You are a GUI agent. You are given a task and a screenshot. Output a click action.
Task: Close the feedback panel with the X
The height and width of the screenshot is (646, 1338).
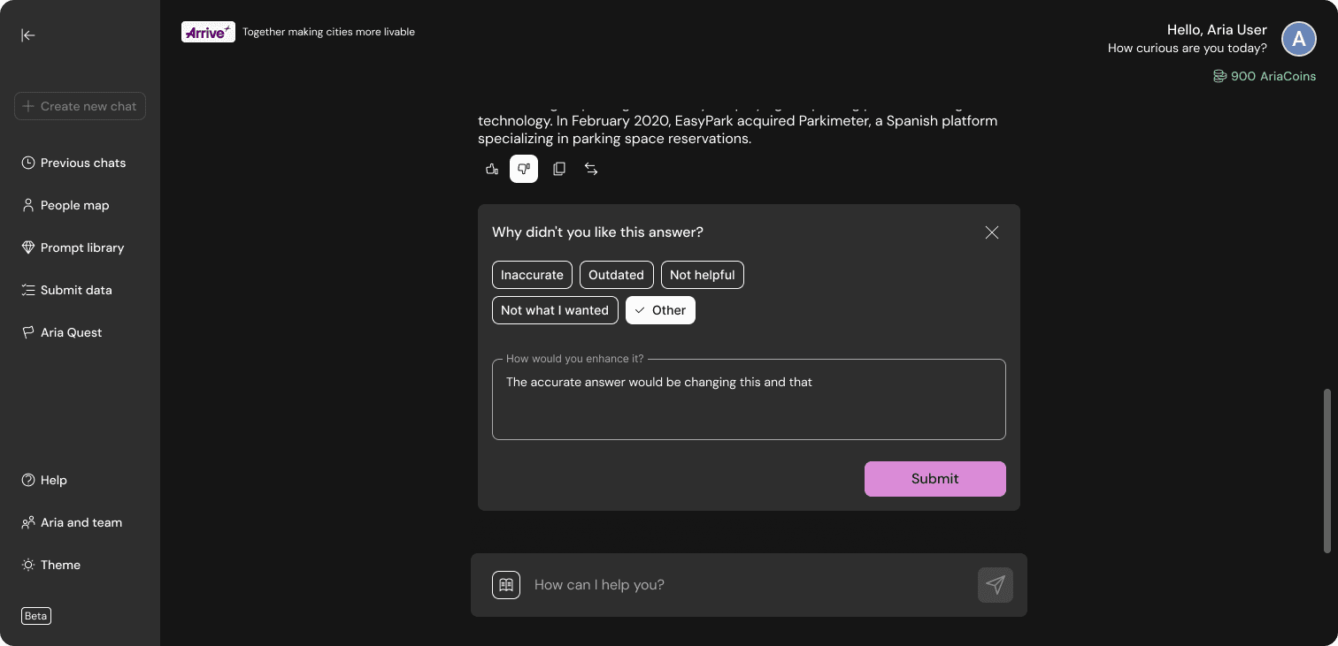point(992,232)
